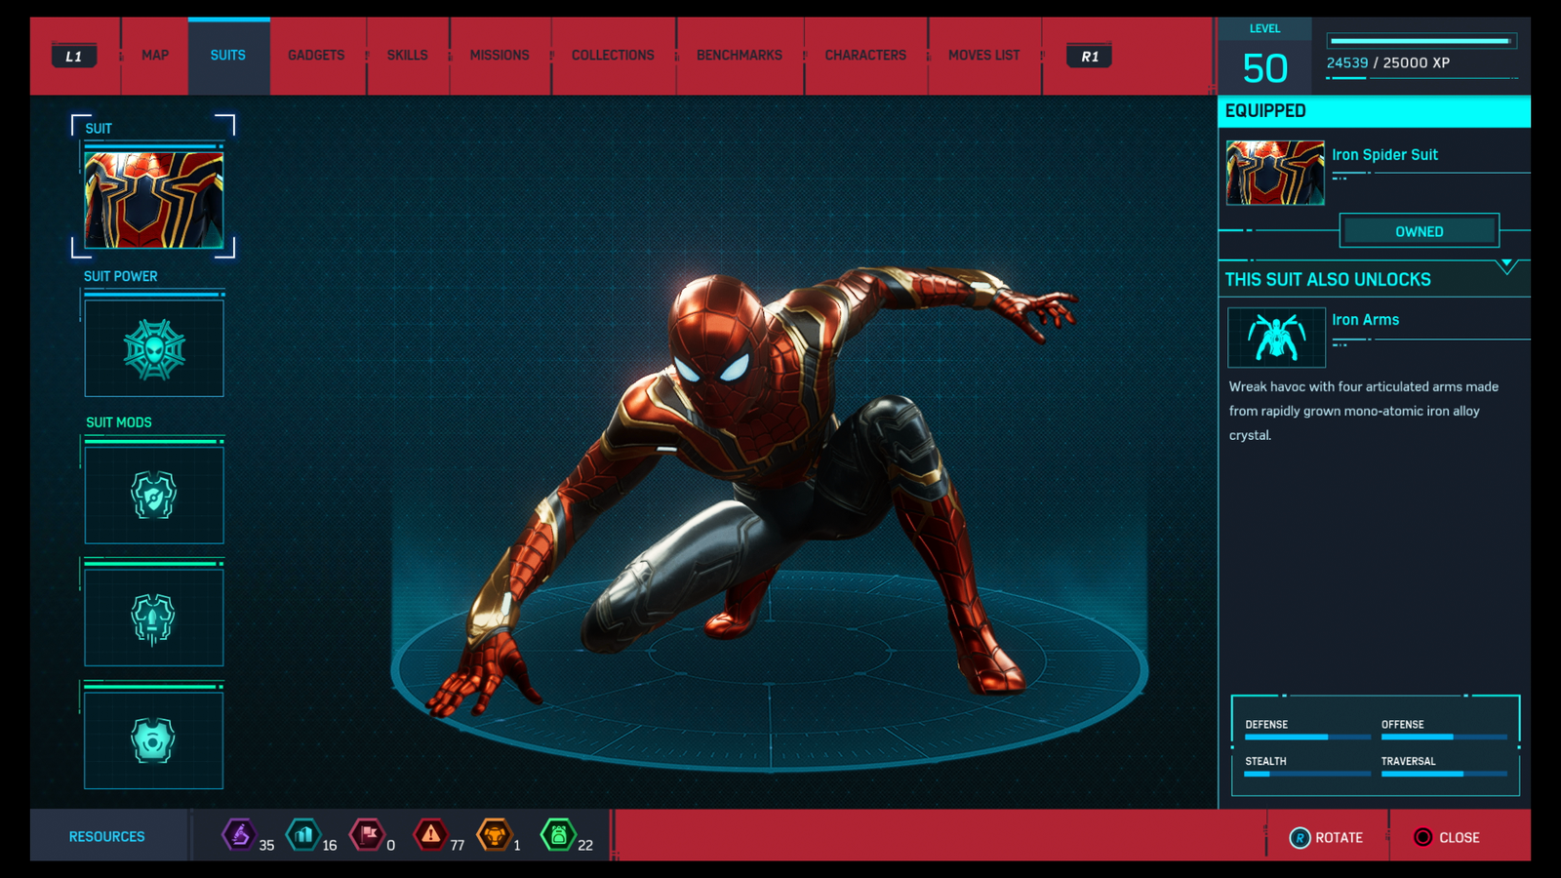Click the Resources label
This screenshot has height=878, width=1561.
pos(107,837)
